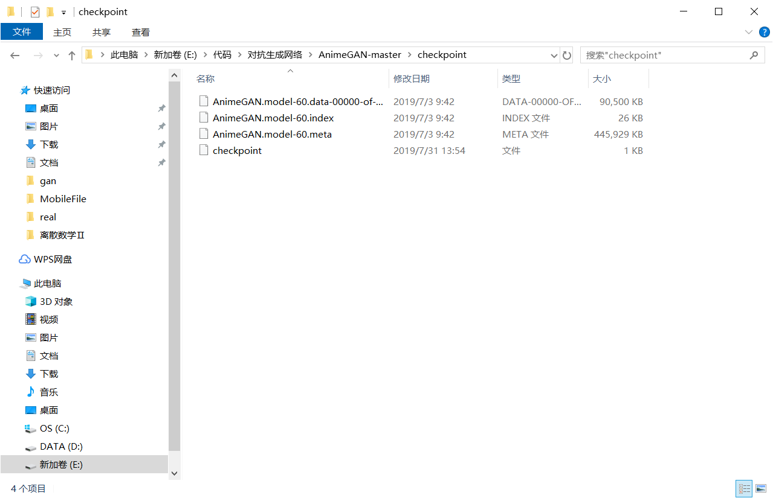Click navigation pane scrollbar up arrow
Viewport: 773px width, 498px height.
(175, 75)
